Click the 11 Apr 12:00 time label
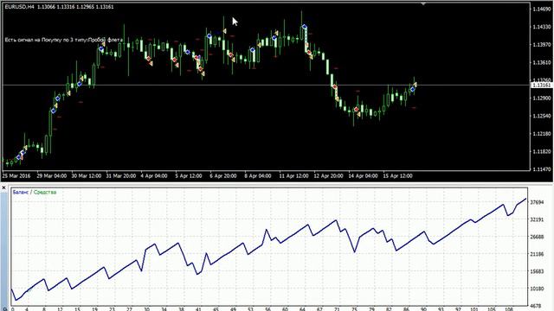 click(x=293, y=175)
